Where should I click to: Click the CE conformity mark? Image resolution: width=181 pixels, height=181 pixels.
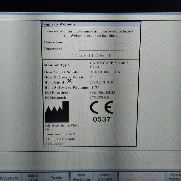point(102,107)
